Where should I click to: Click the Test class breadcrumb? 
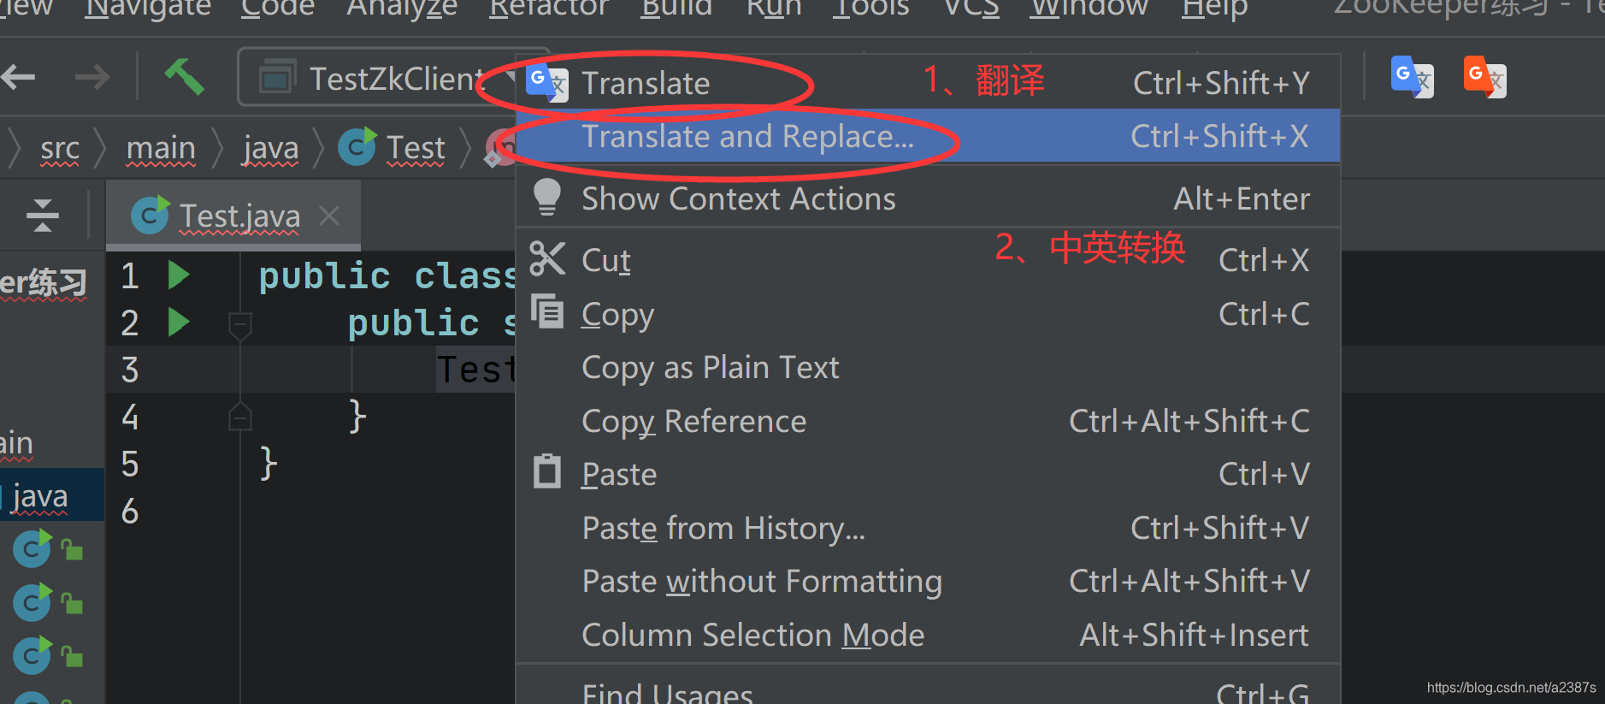[x=392, y=147]
